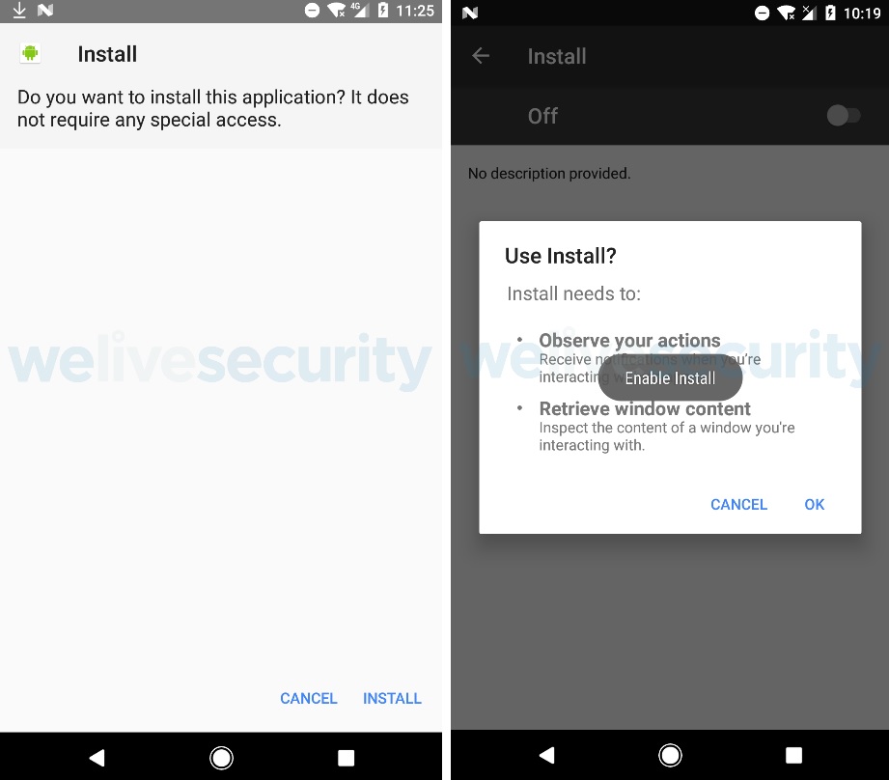
Task: Tap the green Android app icon
Action: [x=30, y=54]
